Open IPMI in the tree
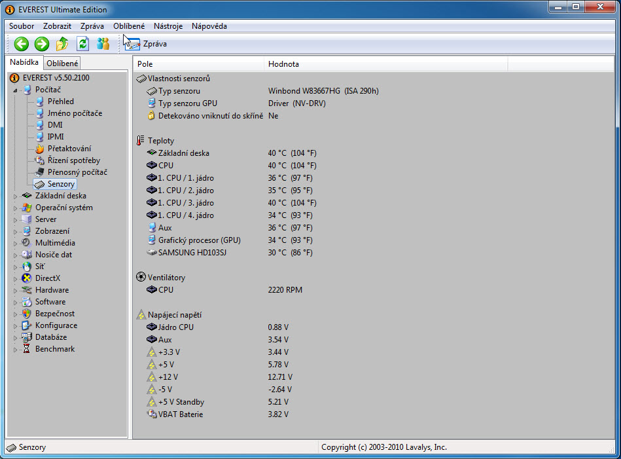The image size is (621, 459). pyautogui.click(x=56, y=137)
